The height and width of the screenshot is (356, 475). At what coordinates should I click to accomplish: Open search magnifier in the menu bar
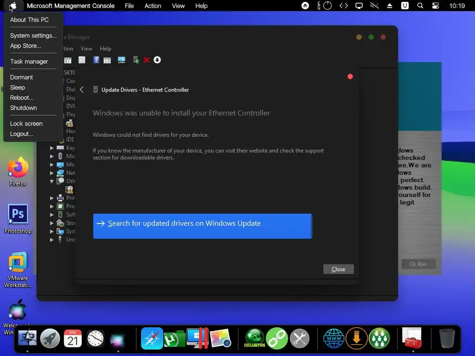click(420, 6)
